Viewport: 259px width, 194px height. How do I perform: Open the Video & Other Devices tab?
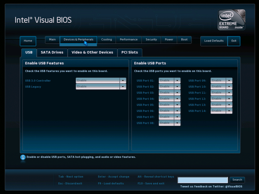(x=92, y=53)
